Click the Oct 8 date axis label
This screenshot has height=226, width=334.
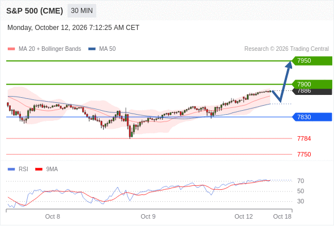click(x=53, y=216)
